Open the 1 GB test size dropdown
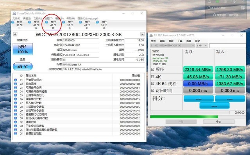This screenshot has height=155, width=250. click(202, 46)
